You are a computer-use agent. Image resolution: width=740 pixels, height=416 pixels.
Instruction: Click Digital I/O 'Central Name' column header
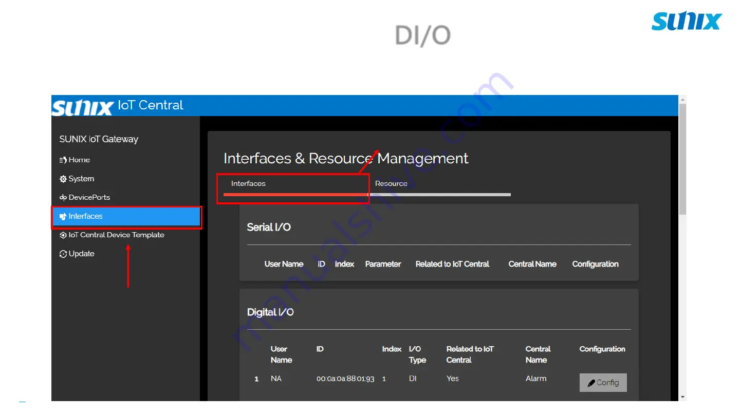[x=538, y=354]
